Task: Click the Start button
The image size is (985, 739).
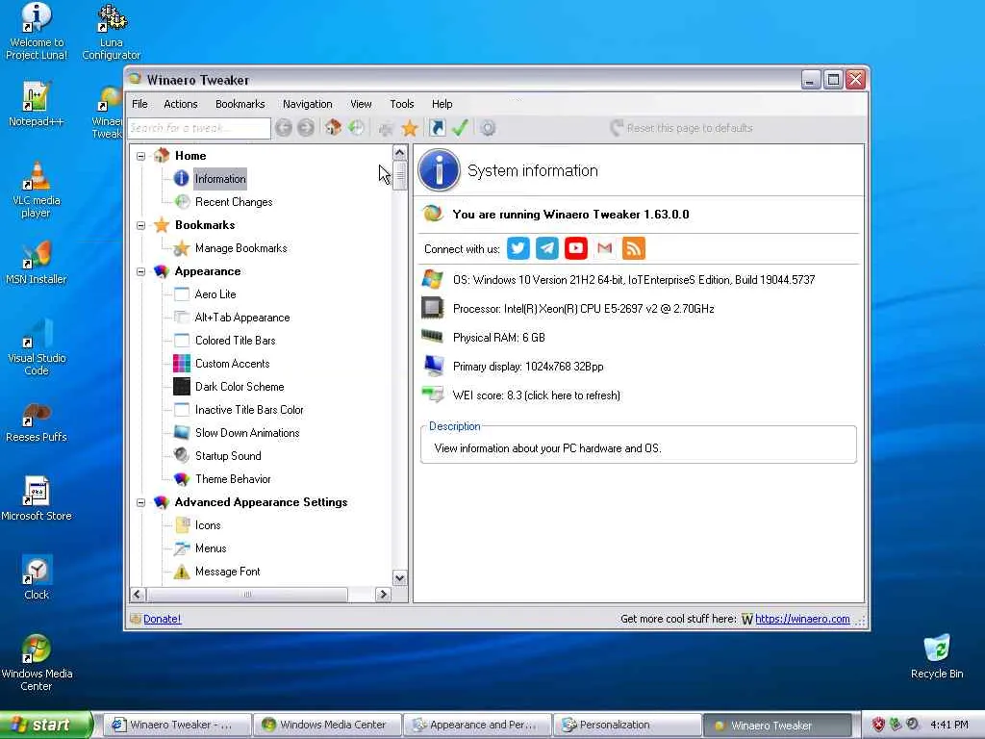Action: (x=45, y=725)
